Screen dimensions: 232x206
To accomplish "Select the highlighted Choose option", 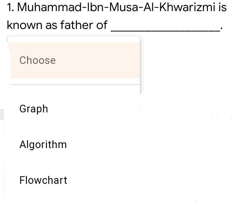I will coord(37,60).
